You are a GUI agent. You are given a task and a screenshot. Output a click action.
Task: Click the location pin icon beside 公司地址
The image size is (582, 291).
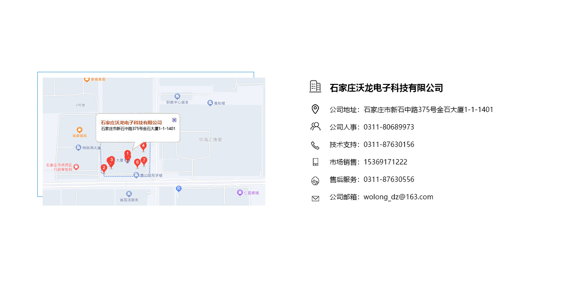[316, 109]
